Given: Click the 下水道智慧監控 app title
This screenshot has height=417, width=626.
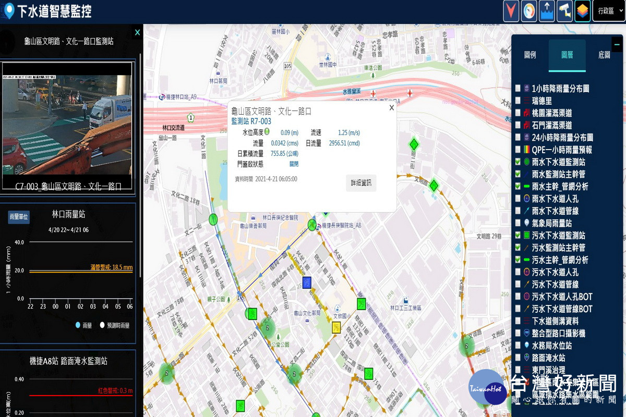Looking at the screenshot, I should tap(54, 11).
